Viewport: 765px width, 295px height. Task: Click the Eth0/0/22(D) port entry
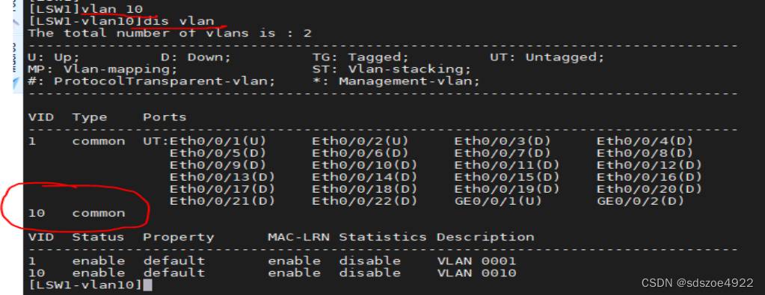pos(364,201)
